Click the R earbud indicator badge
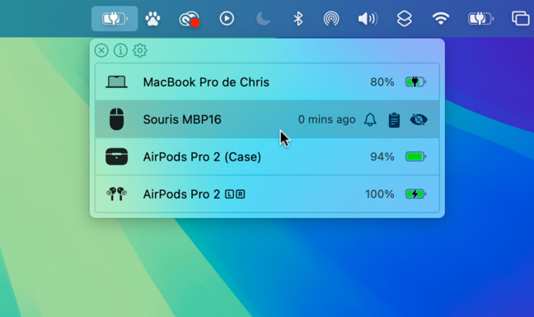 click(241, 194)
